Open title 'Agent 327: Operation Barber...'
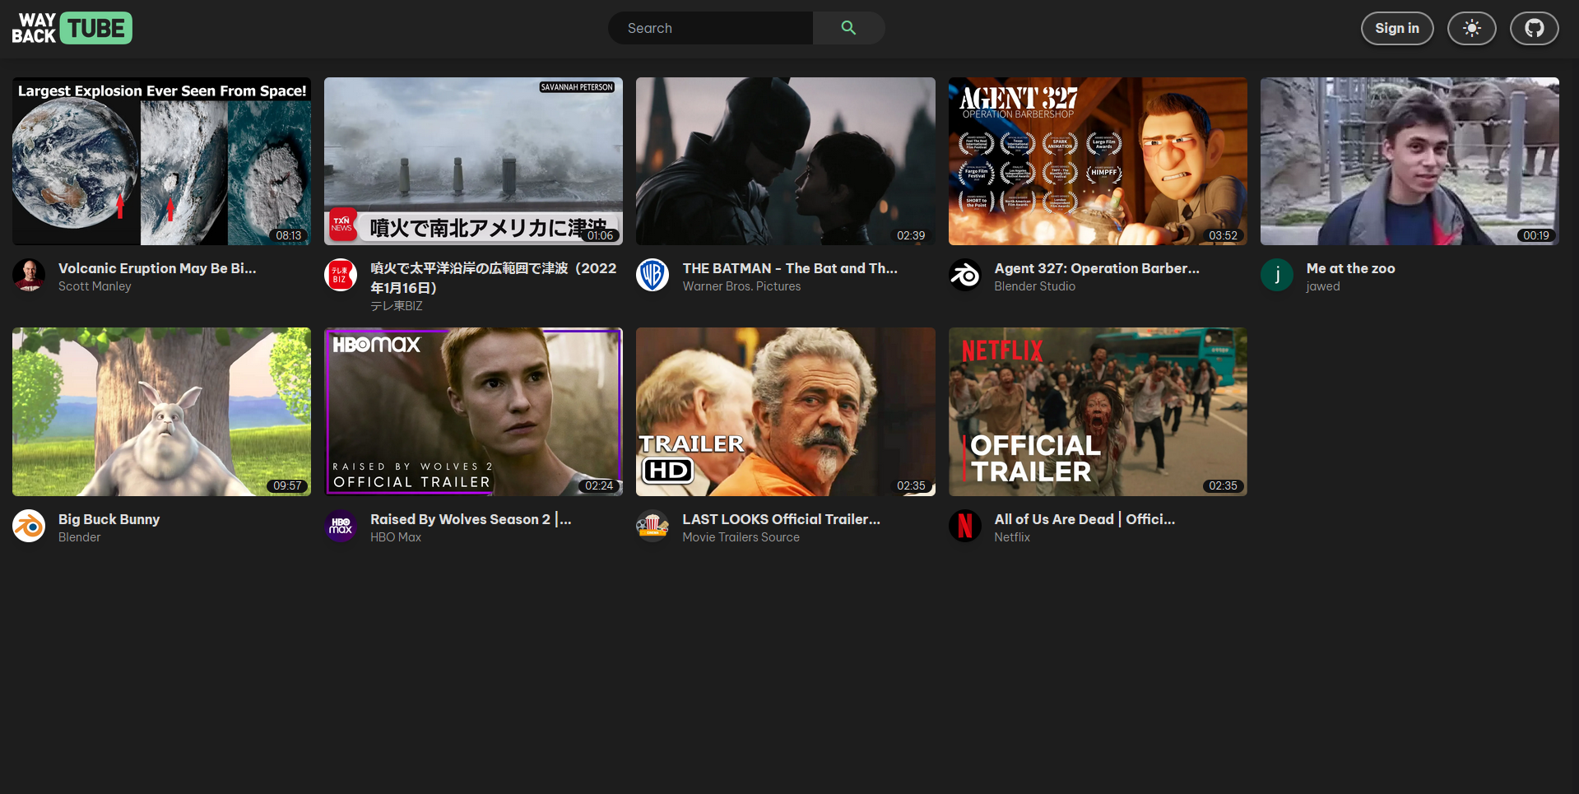1579x794 pixels. [1097, 268]
